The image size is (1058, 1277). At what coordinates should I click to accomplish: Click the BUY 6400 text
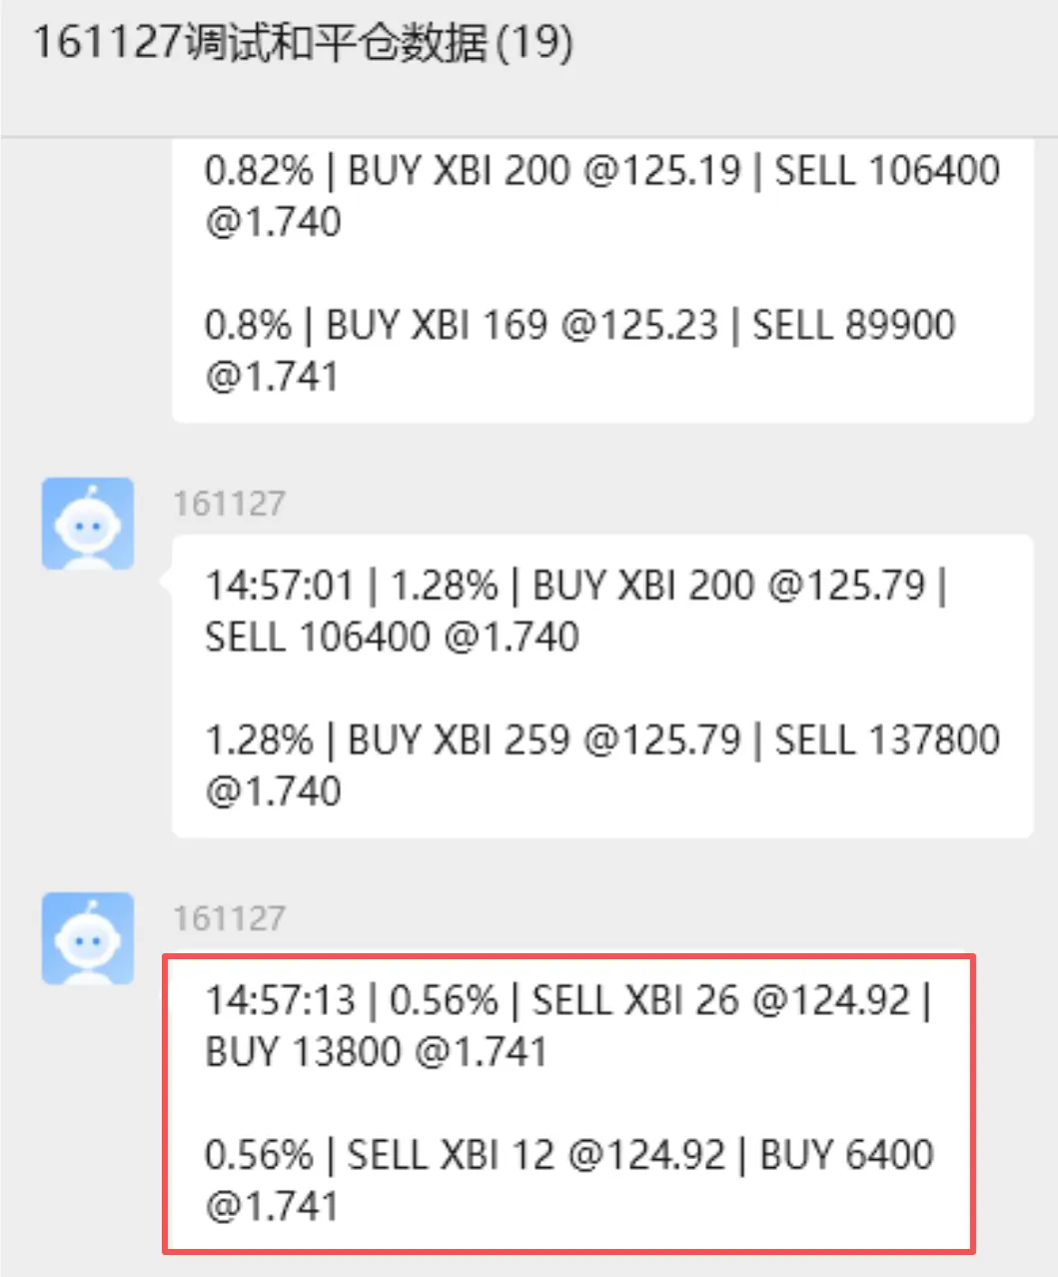pos(847,1155)
